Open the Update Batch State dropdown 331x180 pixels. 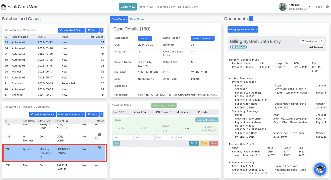[x=71, y=30]
